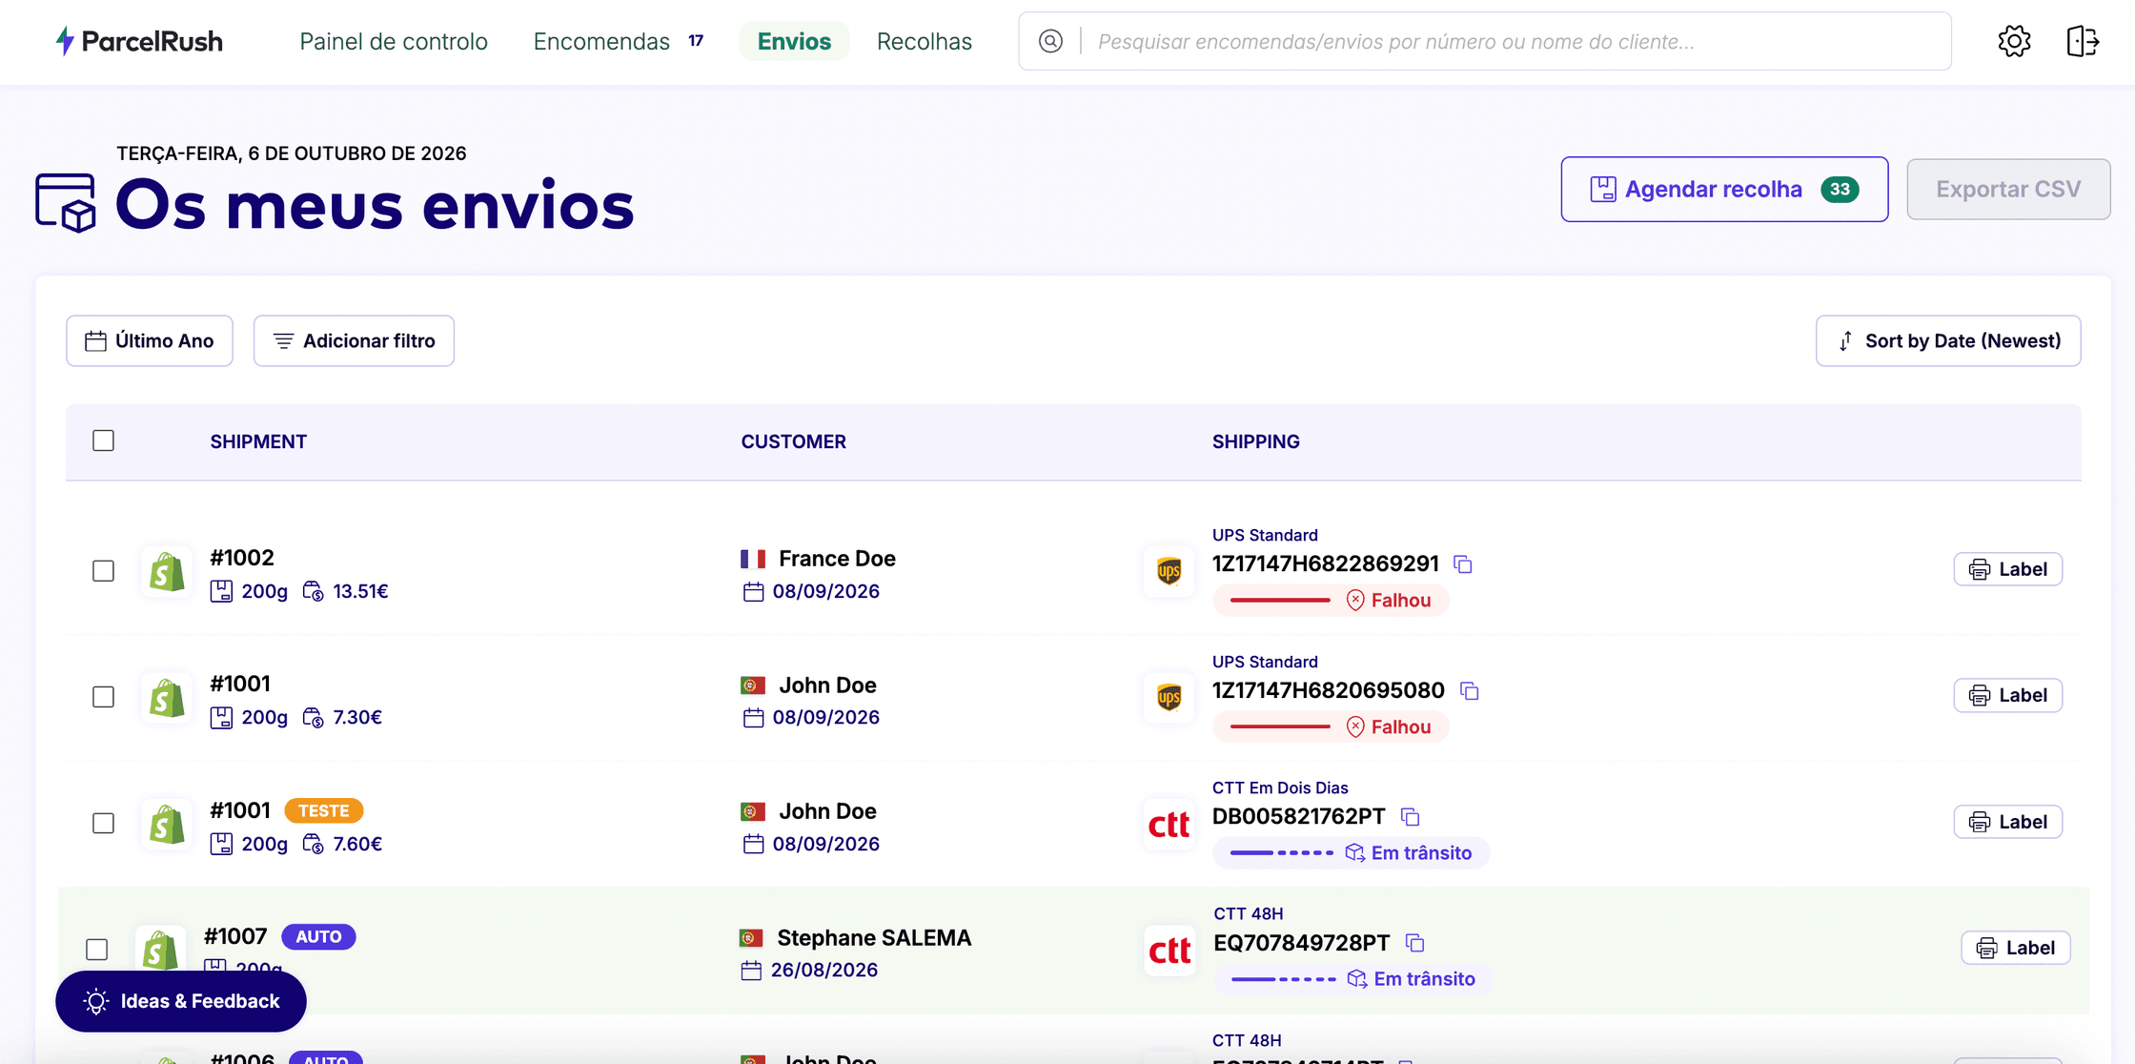Click the TESTE badge on order #1001

click(x=324, y=811)
